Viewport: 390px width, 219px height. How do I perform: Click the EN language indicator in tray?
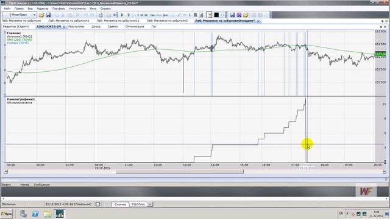[341, 214]
